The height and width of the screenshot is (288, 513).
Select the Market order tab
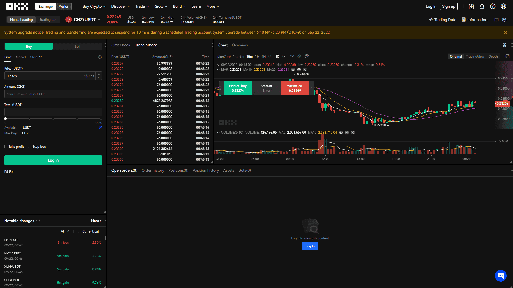click(21, 57)
